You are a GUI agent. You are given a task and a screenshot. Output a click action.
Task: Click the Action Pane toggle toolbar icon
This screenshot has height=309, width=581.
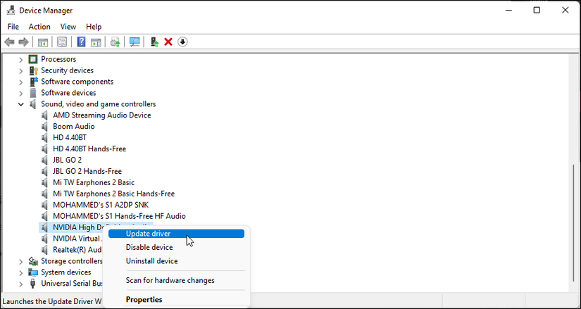click(96, 42)
